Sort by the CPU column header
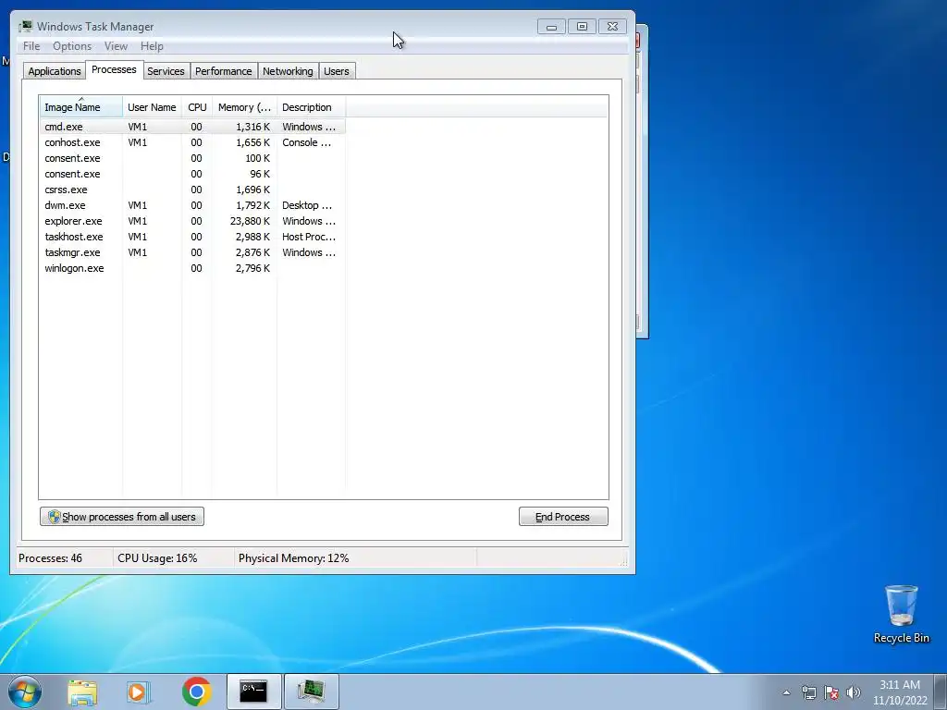 [x=197, y=107]
